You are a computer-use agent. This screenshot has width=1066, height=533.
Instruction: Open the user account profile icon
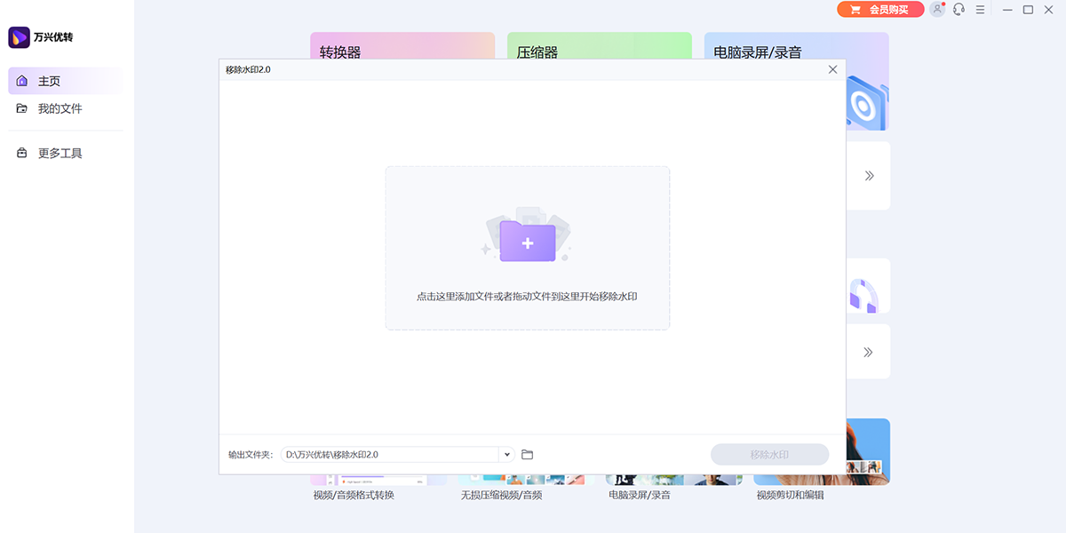coord(937,10)
